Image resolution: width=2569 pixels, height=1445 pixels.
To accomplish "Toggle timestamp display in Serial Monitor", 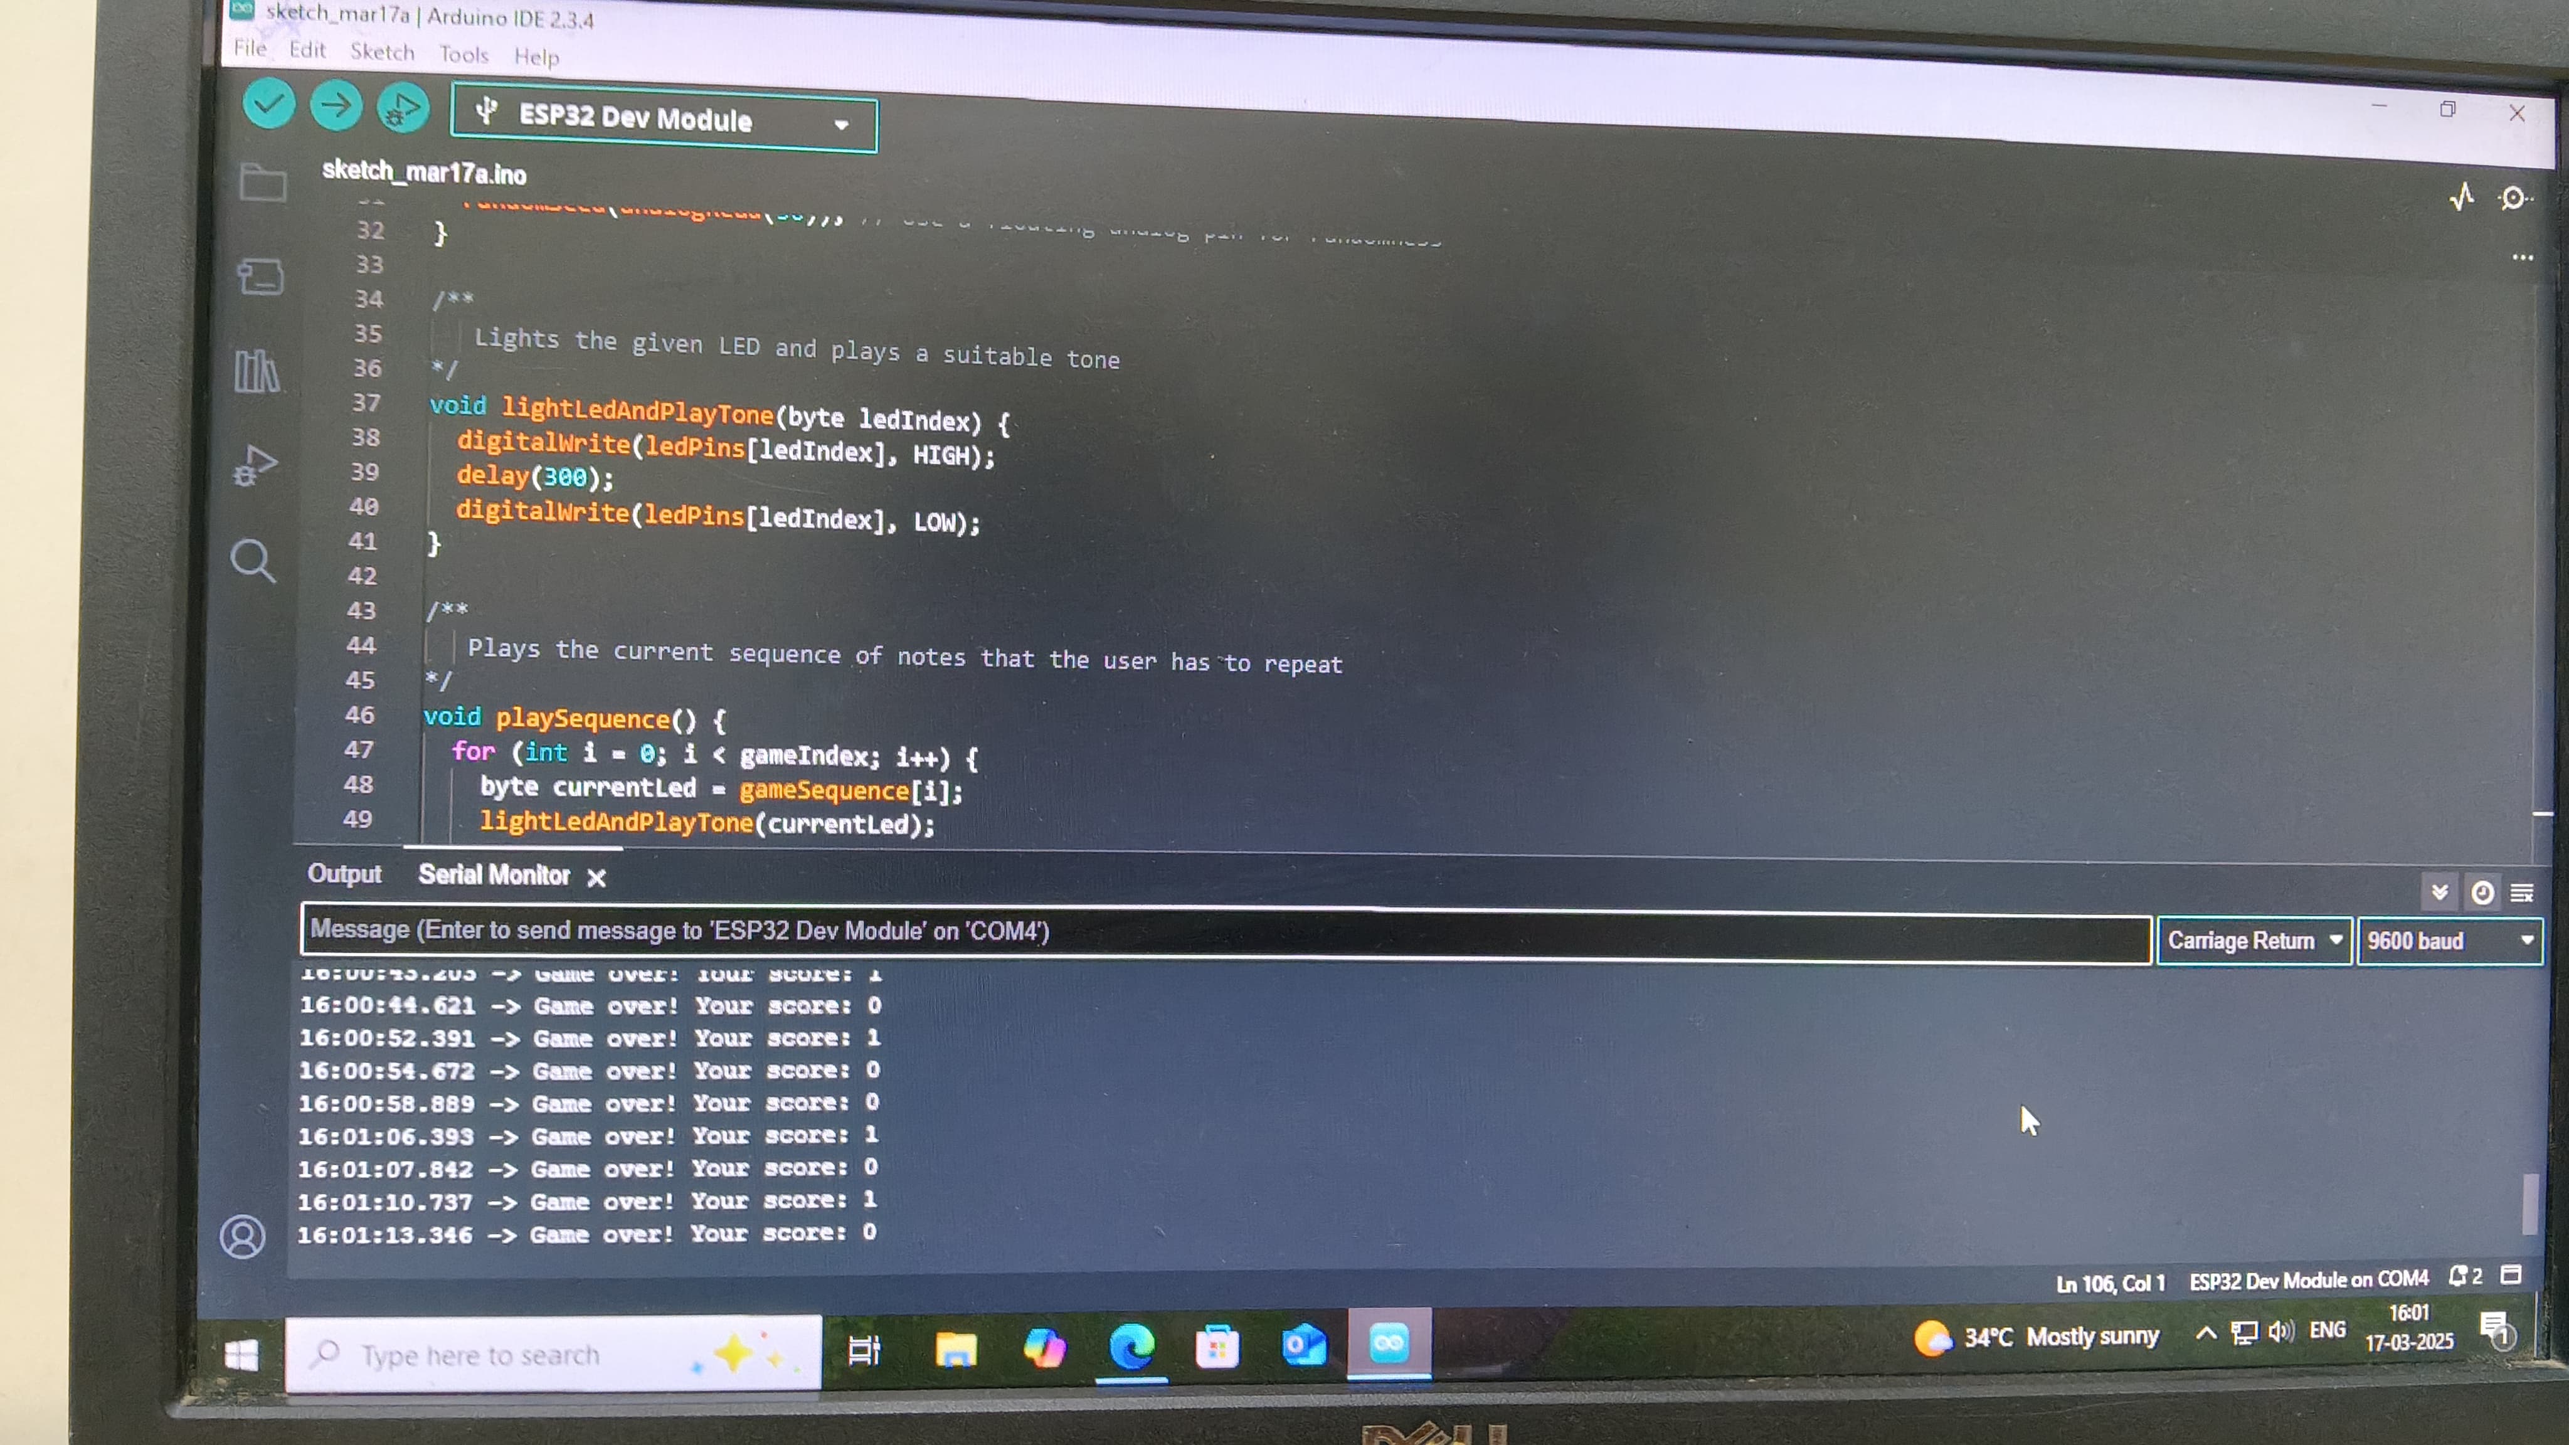I will click(x=2482, y=892).
